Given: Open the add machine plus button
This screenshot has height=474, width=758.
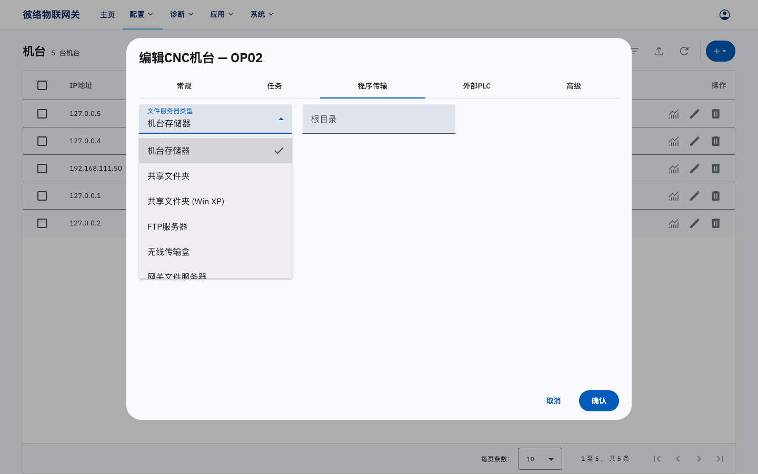Looking at the screenshot, I should pyautogui.click(x=721, y=51).
